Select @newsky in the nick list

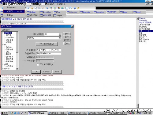tap(143, 21)
